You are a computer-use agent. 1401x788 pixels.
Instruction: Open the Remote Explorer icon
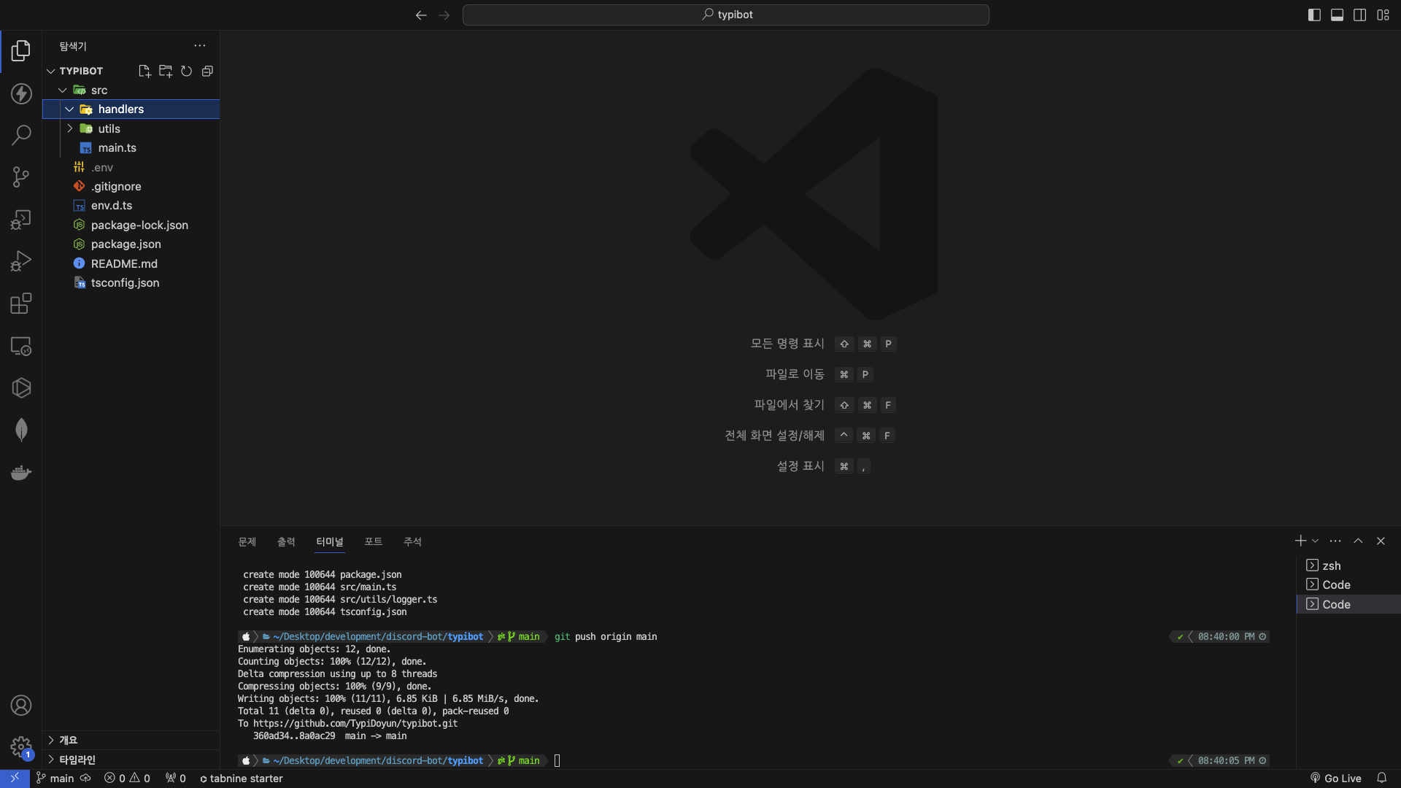(21, 346)
